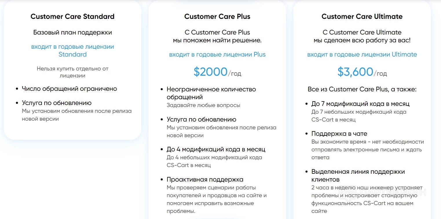Screen dimensions: 441x219
Task: Click the 'Базовый план поддержки' subtitle
Action: point(72,32)
